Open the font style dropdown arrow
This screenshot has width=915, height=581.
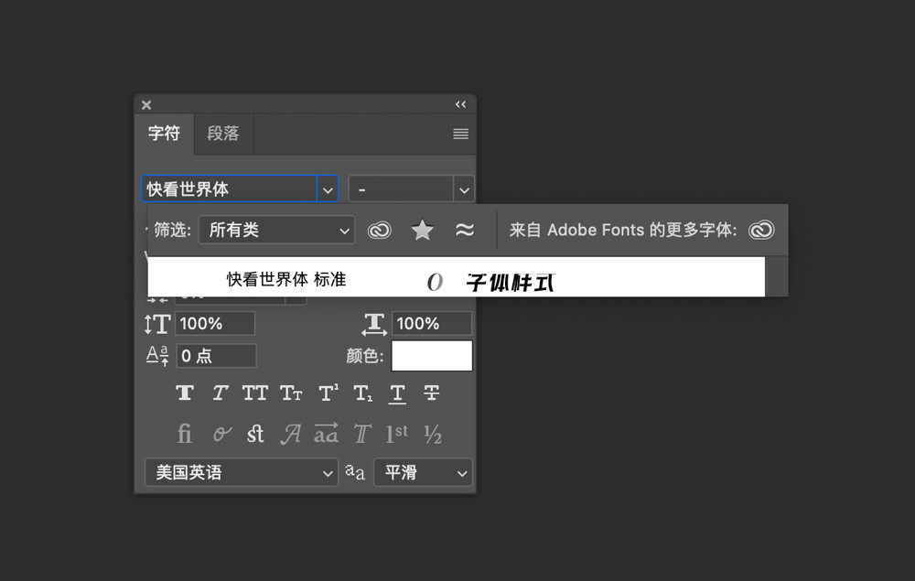point(464,189)
